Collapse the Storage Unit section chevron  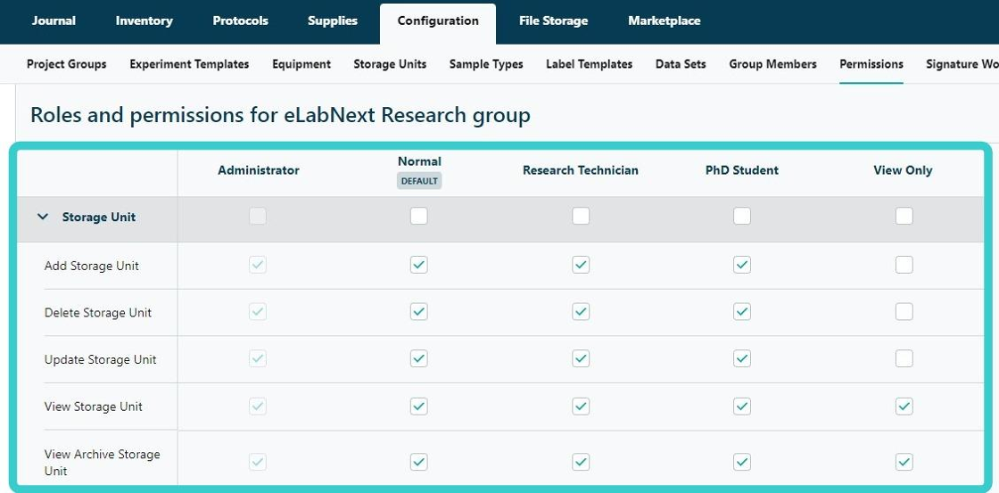(x=43, y=217)
